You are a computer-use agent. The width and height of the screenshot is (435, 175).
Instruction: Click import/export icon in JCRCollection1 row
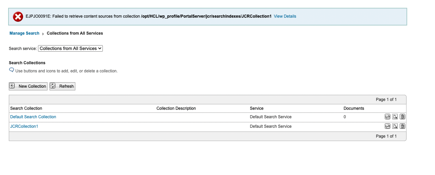(x=395, y=126)
